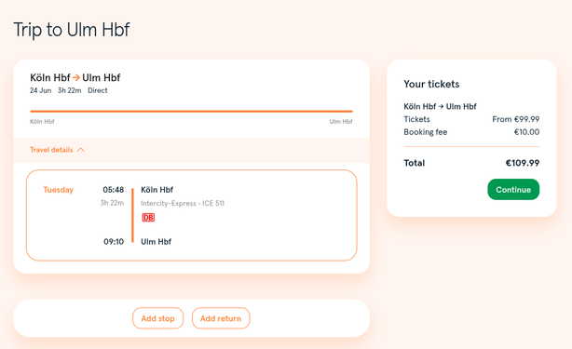Click the Your tickets heading
The image size is (572, 349).
[x=431, y=84]
